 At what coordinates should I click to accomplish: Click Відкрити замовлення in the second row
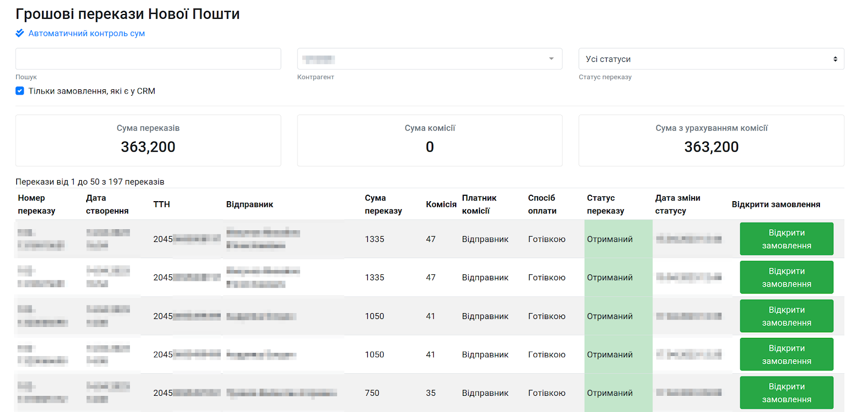[x=787, y=277]
